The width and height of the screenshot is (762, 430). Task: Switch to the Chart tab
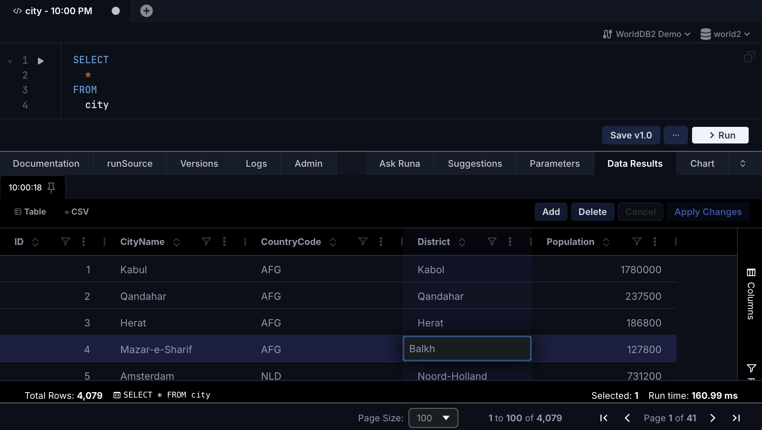pos(702,163)
